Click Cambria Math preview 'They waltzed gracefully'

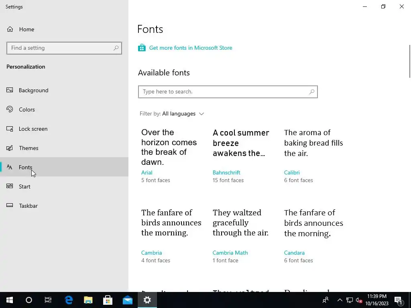point(241,222)
